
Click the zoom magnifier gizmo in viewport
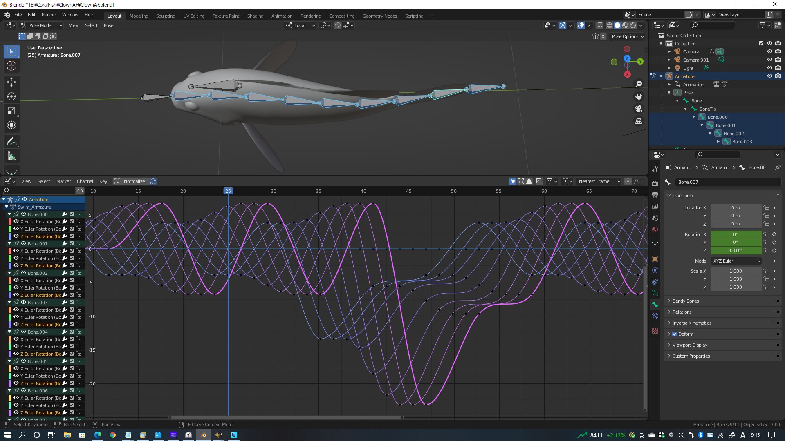[x=639, y=84]
